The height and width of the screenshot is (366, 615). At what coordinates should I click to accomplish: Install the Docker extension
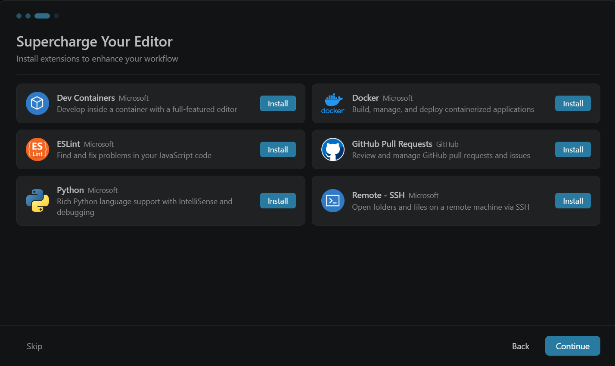coord(573,103)
